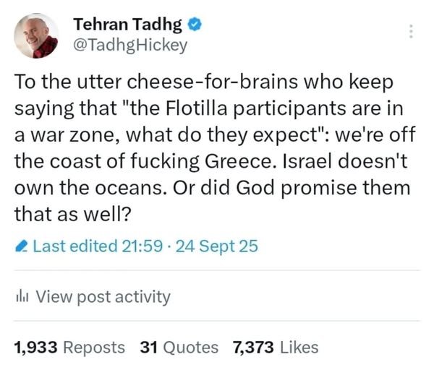The height and width of the screenshot is (370, 434).
Task: Click the 31 quote count number
Action: tap(149, 347)
